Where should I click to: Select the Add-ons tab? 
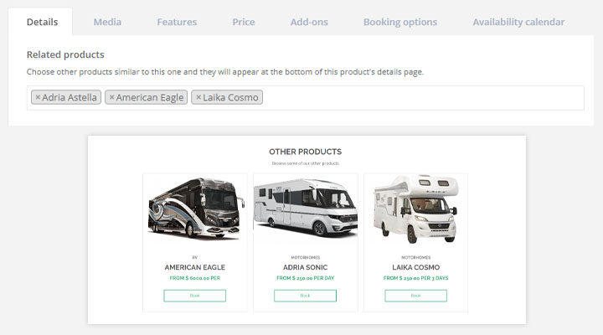pyautogui.click(x=309, y=22)
